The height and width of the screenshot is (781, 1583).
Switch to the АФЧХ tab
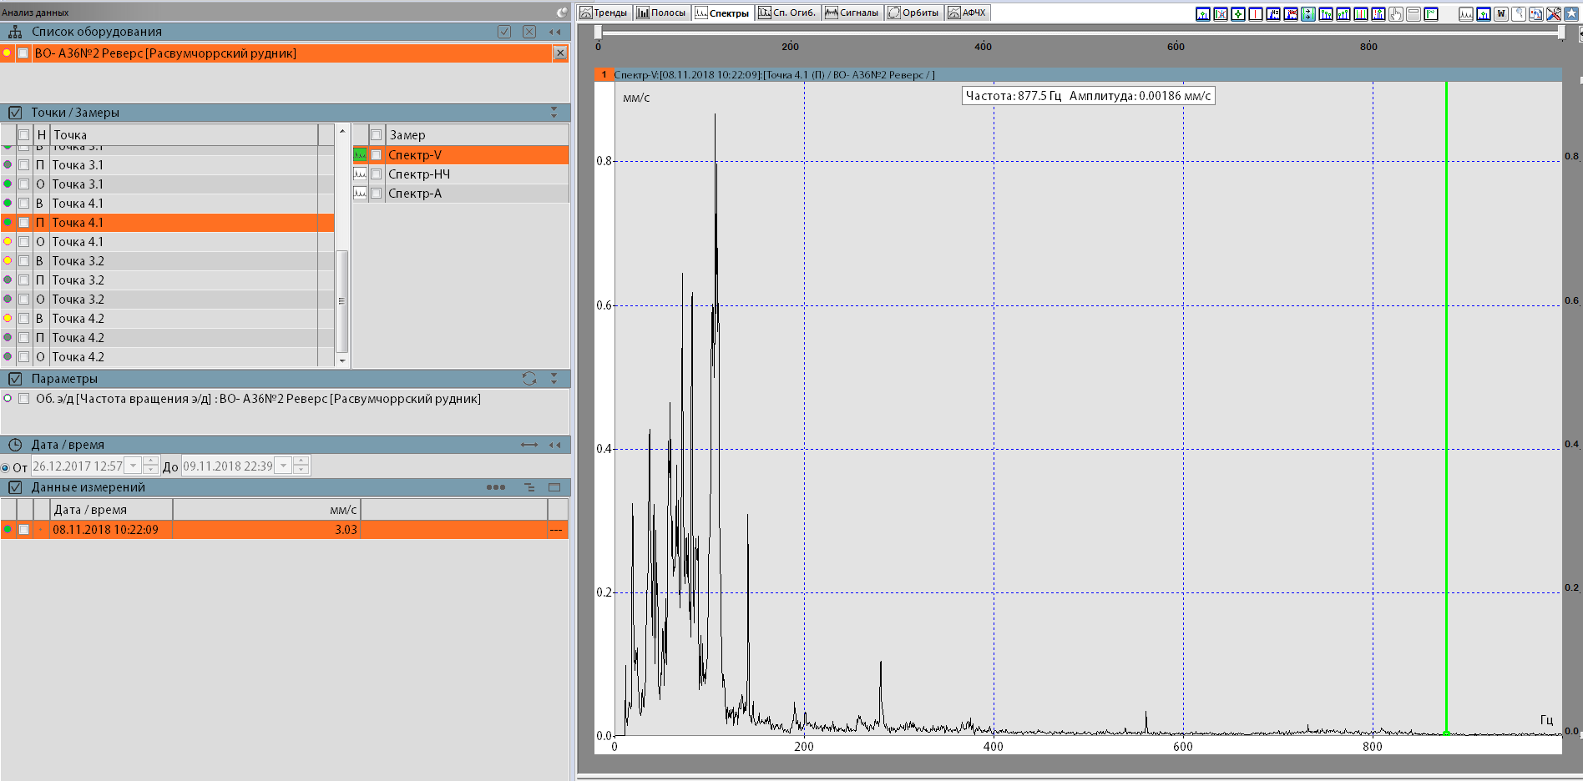(967, 13)
